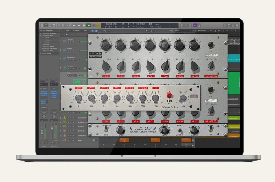Open the List Editors button at top right

[x=225, y=26]
